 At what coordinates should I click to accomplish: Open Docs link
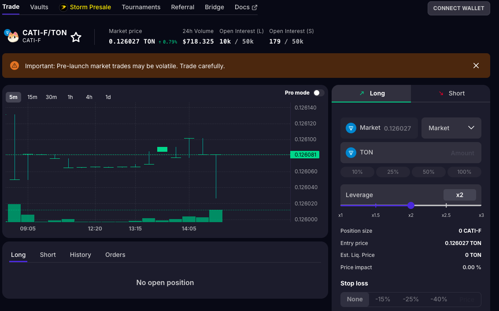246,7
